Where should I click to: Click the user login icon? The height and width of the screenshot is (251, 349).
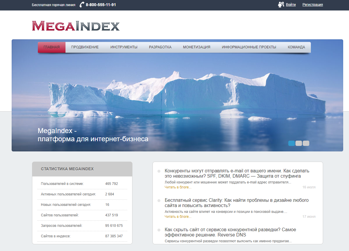pos(281,5)
